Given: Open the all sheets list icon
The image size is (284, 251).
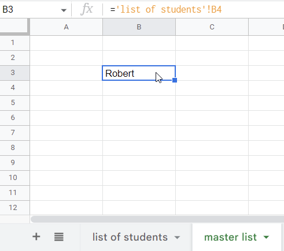Looking at the screenshot, I should coord(59,237).
